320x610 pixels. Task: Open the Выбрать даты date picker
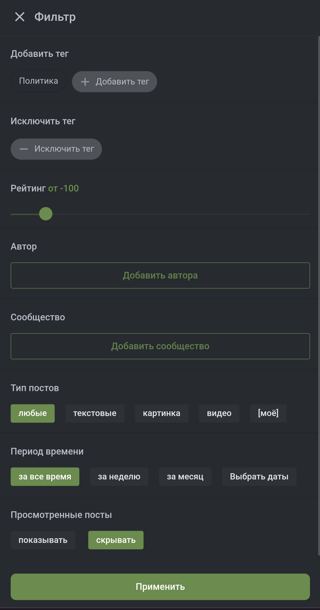pyautogui.click(x=259, y=476)
